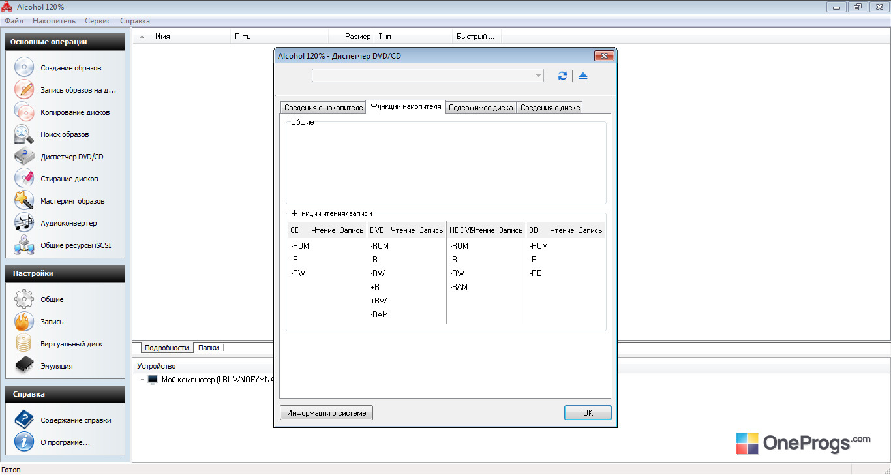Click the Аудиоконвертер music note icon
Screen dimensions: 891x475
24,223
